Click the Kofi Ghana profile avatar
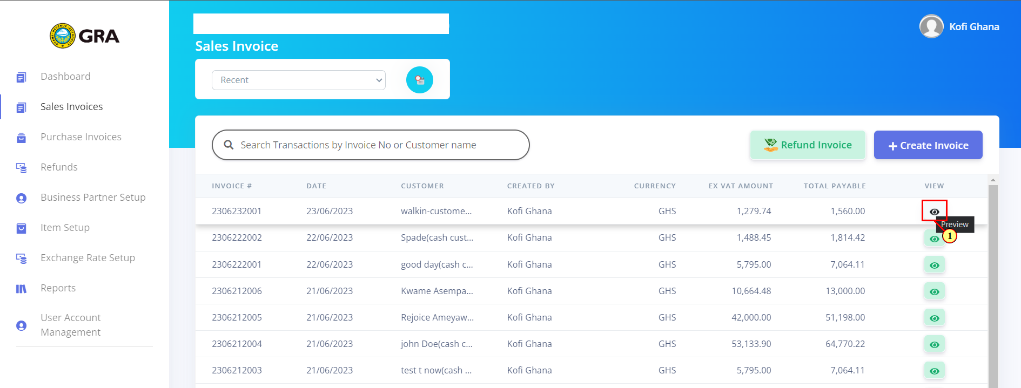The width and height of the screenshot is (1021, 388). [x=931, y=26]
